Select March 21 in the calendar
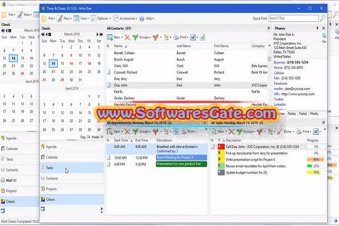Image resolution: width=339 pixels, height=226 pixels. (x=53, y=72)
